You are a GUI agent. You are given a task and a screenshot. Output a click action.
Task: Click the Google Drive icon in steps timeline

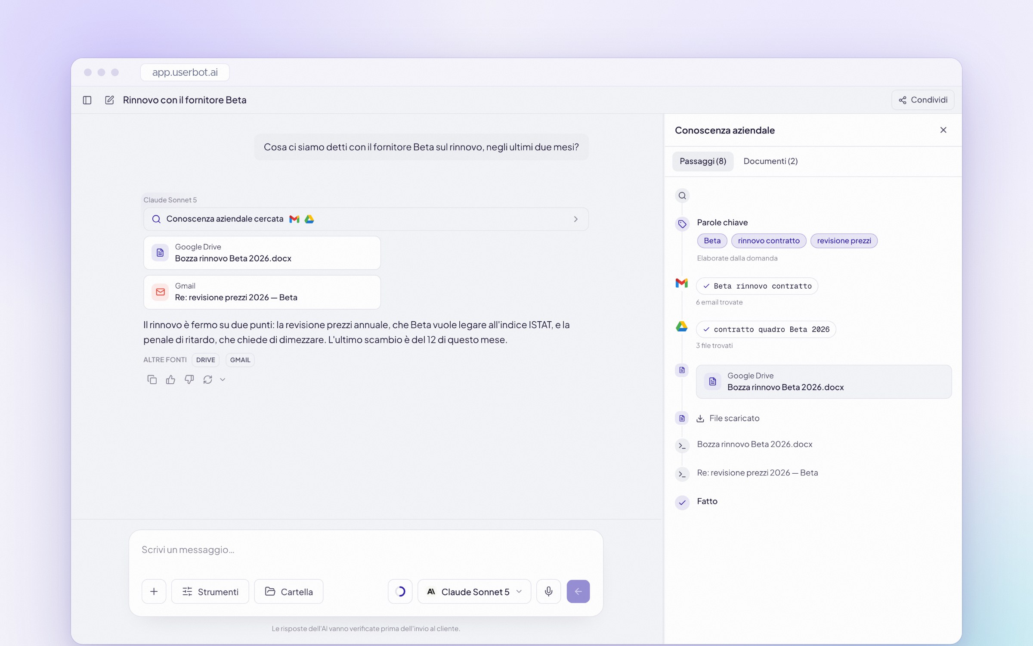(x=682, y=326)
